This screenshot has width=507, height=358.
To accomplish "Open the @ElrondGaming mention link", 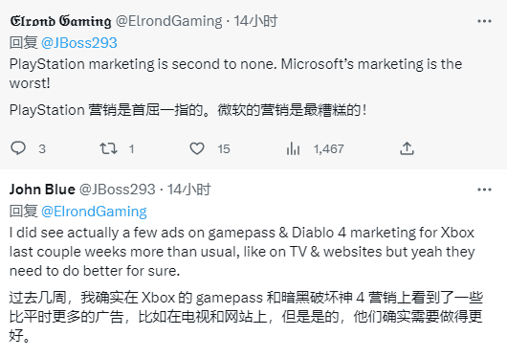I will (x=94, y=212).
